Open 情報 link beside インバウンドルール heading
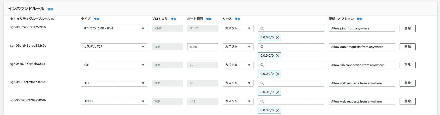 point(50,9)
